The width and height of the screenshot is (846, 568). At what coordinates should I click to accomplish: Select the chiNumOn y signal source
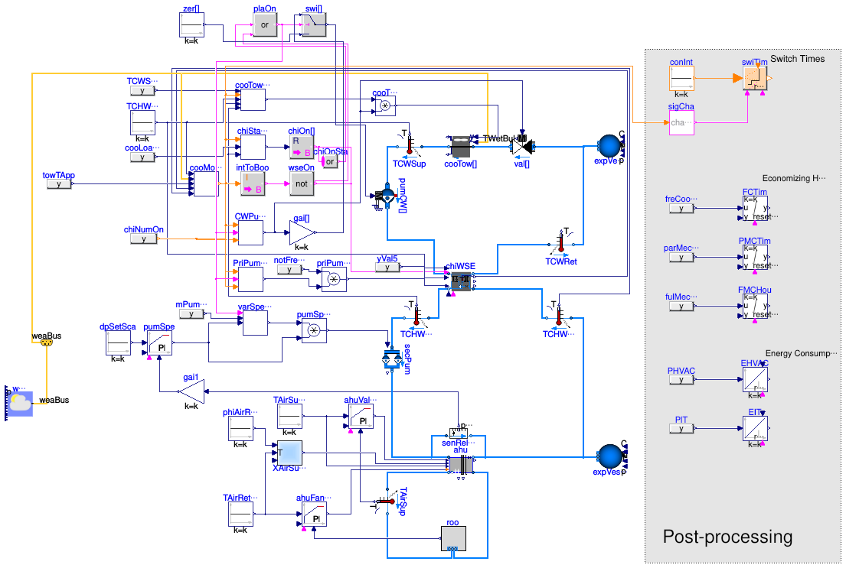[x=143, y=239]
